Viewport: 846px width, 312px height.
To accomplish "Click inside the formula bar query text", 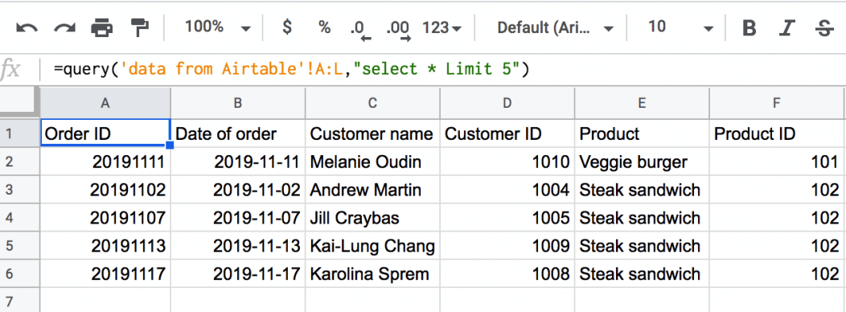I will 291,69.
